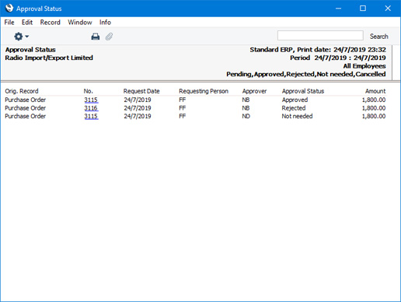401x302 pixels.
Task: Click the 'Request Date' column header
Action: 141,91
